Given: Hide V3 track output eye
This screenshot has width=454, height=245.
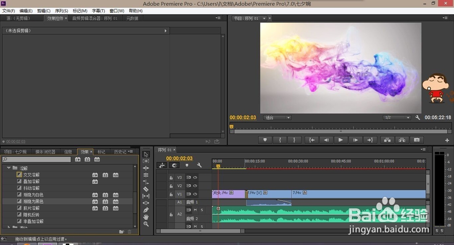Looking at the screenshot, I should point(195,177).
